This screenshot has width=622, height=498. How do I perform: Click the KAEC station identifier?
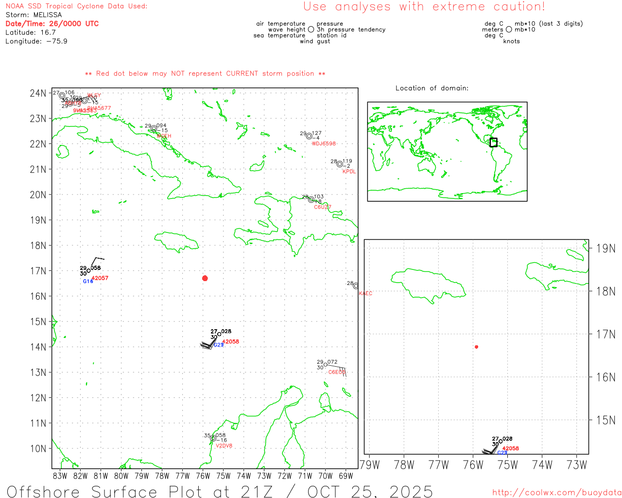[365, 293]
